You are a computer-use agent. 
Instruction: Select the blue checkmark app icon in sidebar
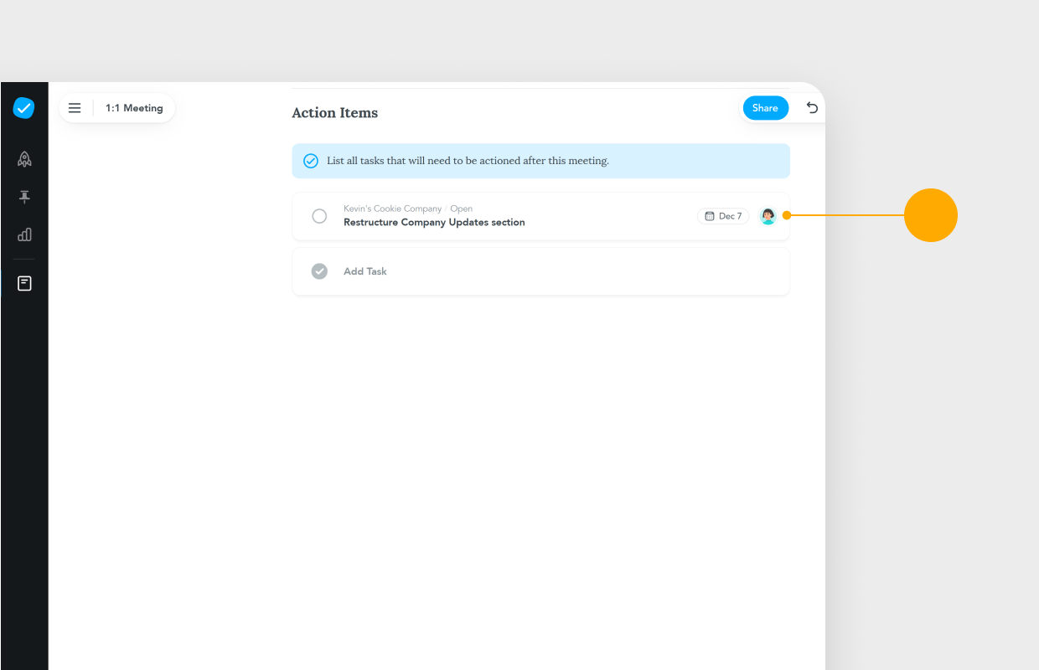pos(24,108)
